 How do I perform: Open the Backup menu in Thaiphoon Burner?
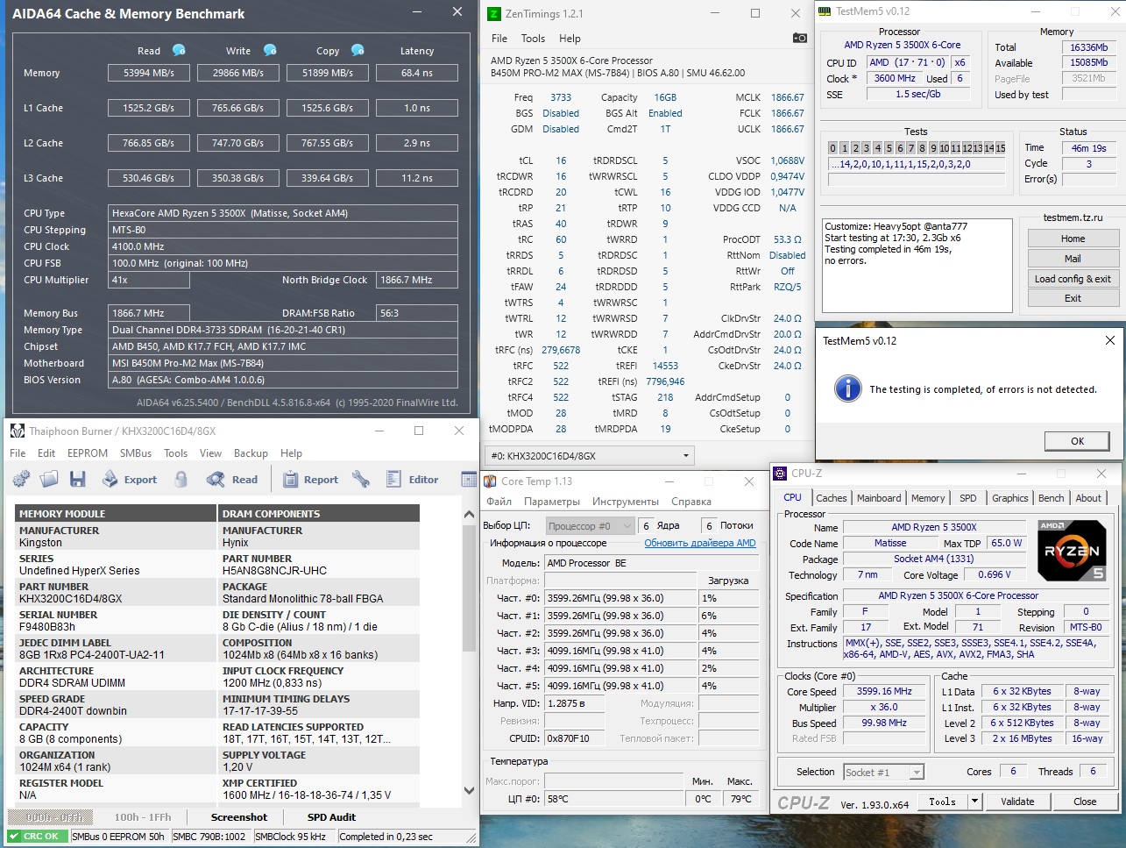coord(251,453)
